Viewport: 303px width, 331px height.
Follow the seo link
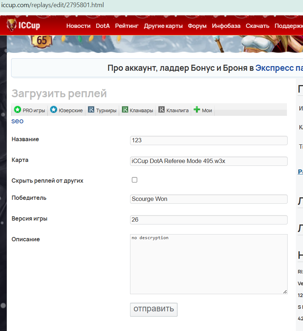(18, 121)
